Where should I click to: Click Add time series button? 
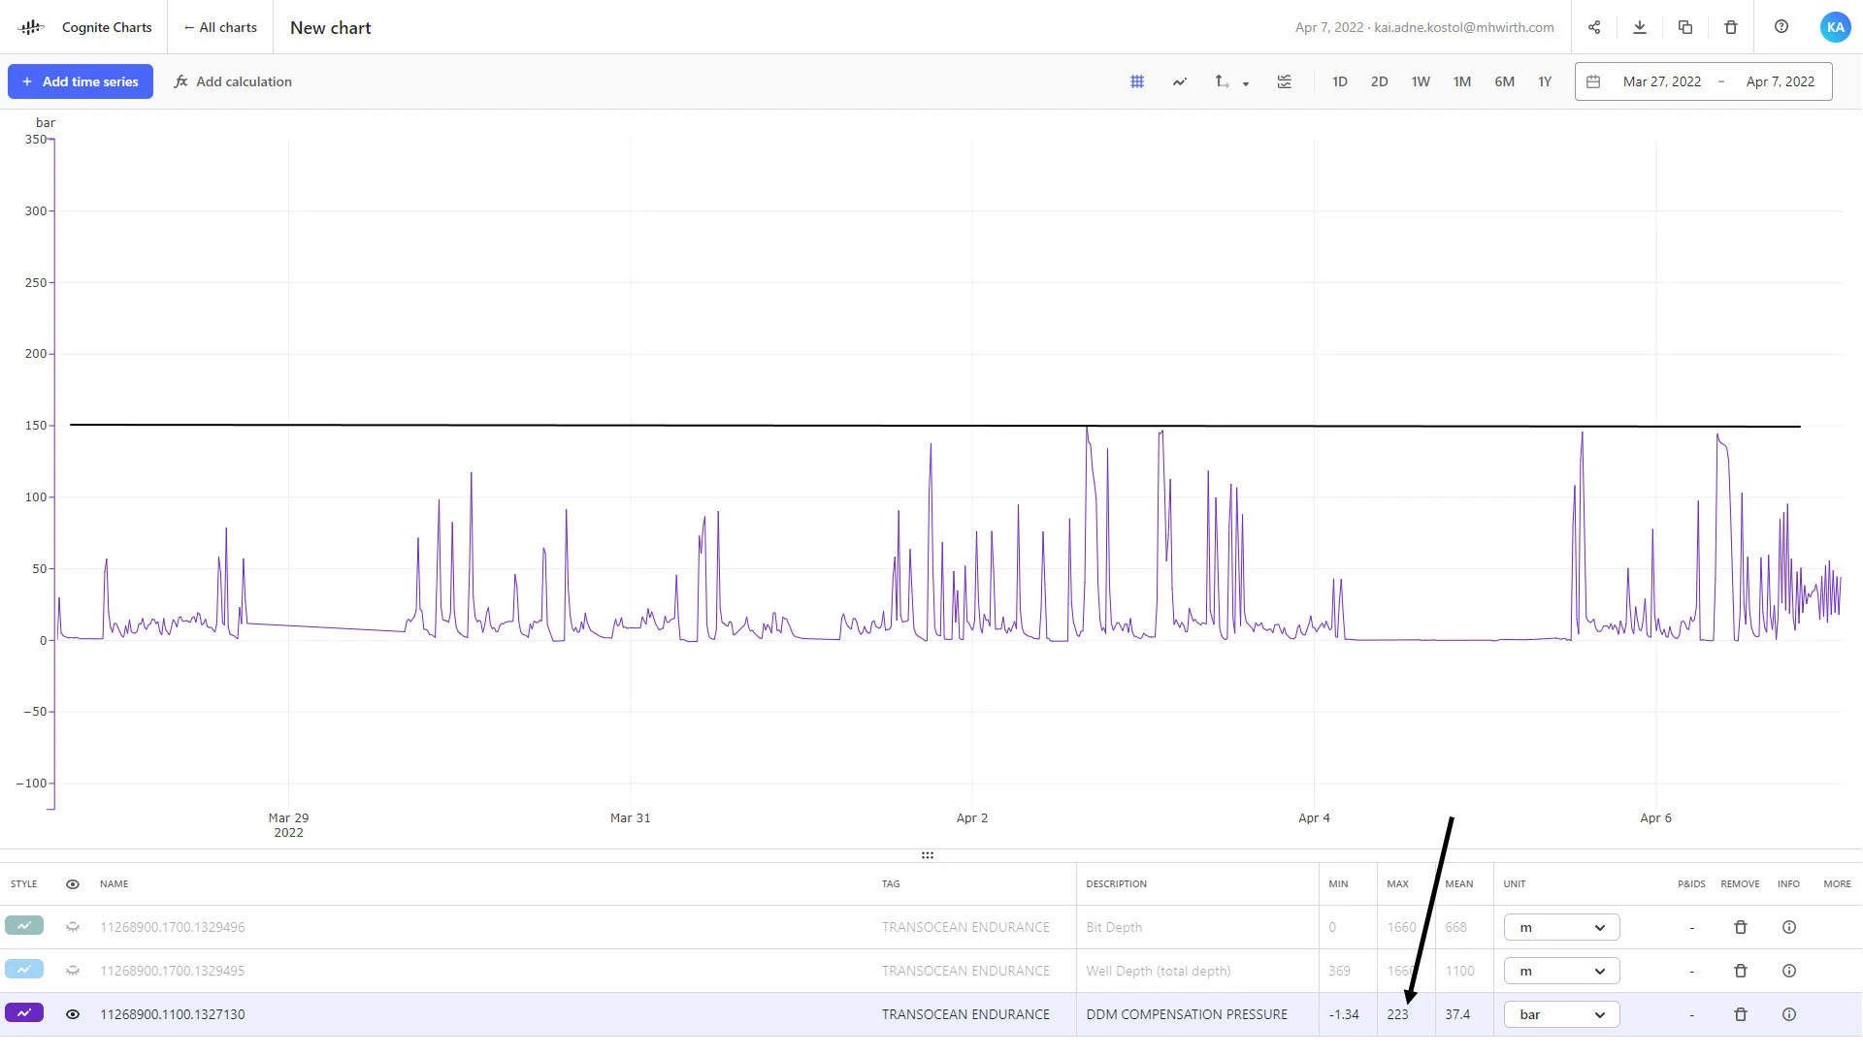click(x=81, y=81)
